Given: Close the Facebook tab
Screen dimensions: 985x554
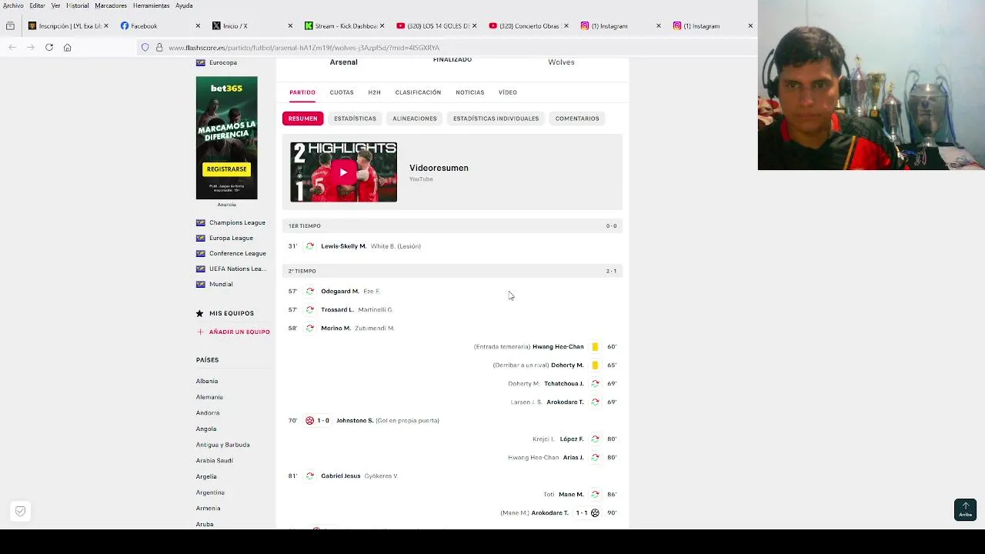Looking at the screenshot, I should [198, 26].
